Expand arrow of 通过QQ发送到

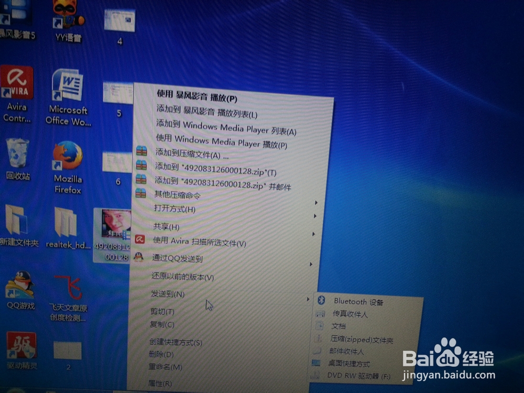[311, 264]
